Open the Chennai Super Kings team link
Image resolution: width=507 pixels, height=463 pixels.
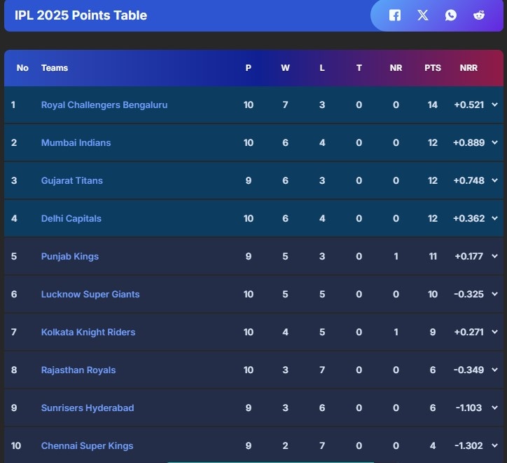point(87,445)
